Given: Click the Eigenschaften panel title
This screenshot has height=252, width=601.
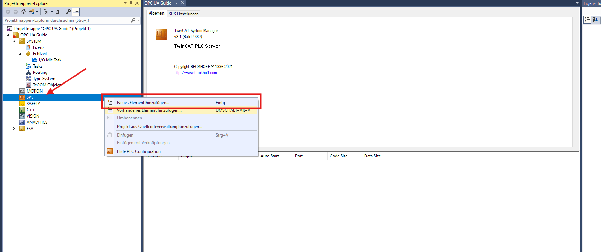Looking at the screenshot, I should pyautogui.click(x=592, y=3).
